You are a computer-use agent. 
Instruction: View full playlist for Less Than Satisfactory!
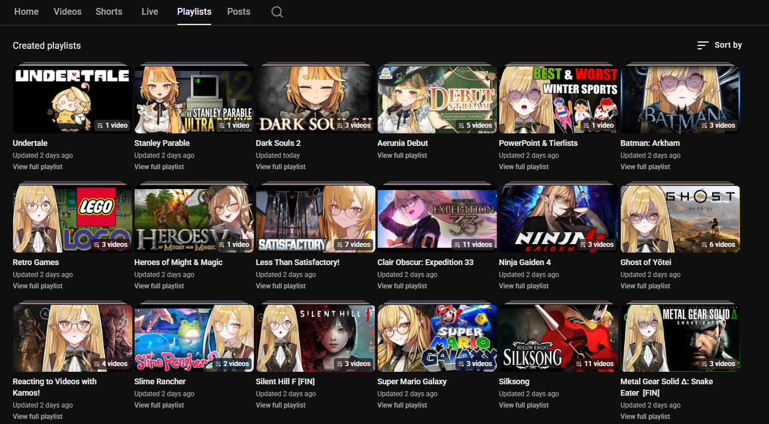pos(281,286)
